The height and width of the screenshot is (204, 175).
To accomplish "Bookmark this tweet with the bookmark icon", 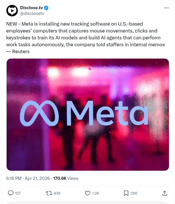I will coord(126,193).
